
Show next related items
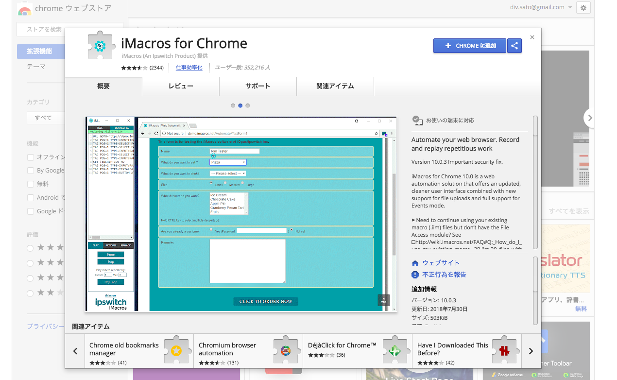[x=531, y=351]
